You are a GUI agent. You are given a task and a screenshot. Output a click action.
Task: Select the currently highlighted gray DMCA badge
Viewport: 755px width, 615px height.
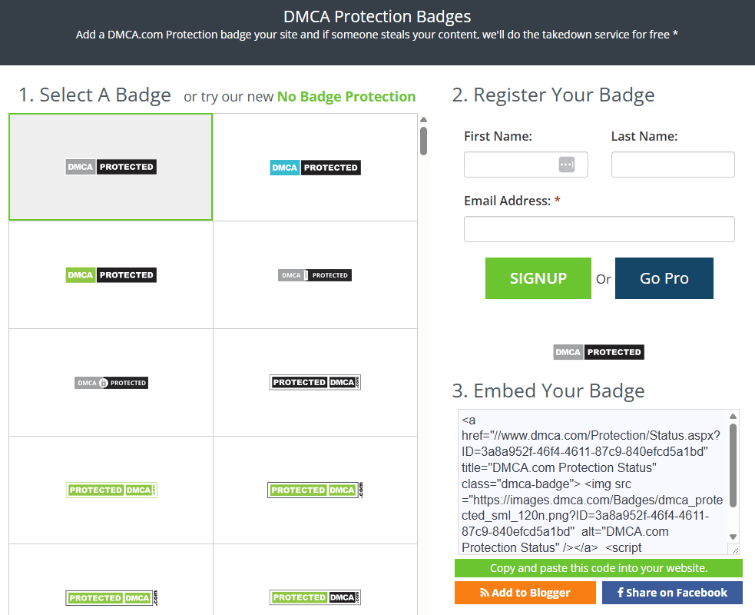[111, 167]
